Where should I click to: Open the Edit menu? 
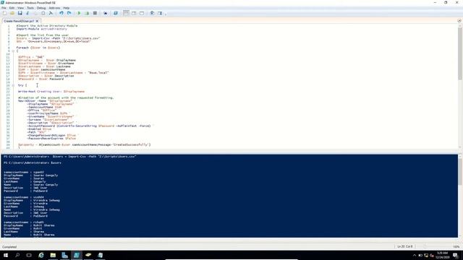tap(12, 8)
